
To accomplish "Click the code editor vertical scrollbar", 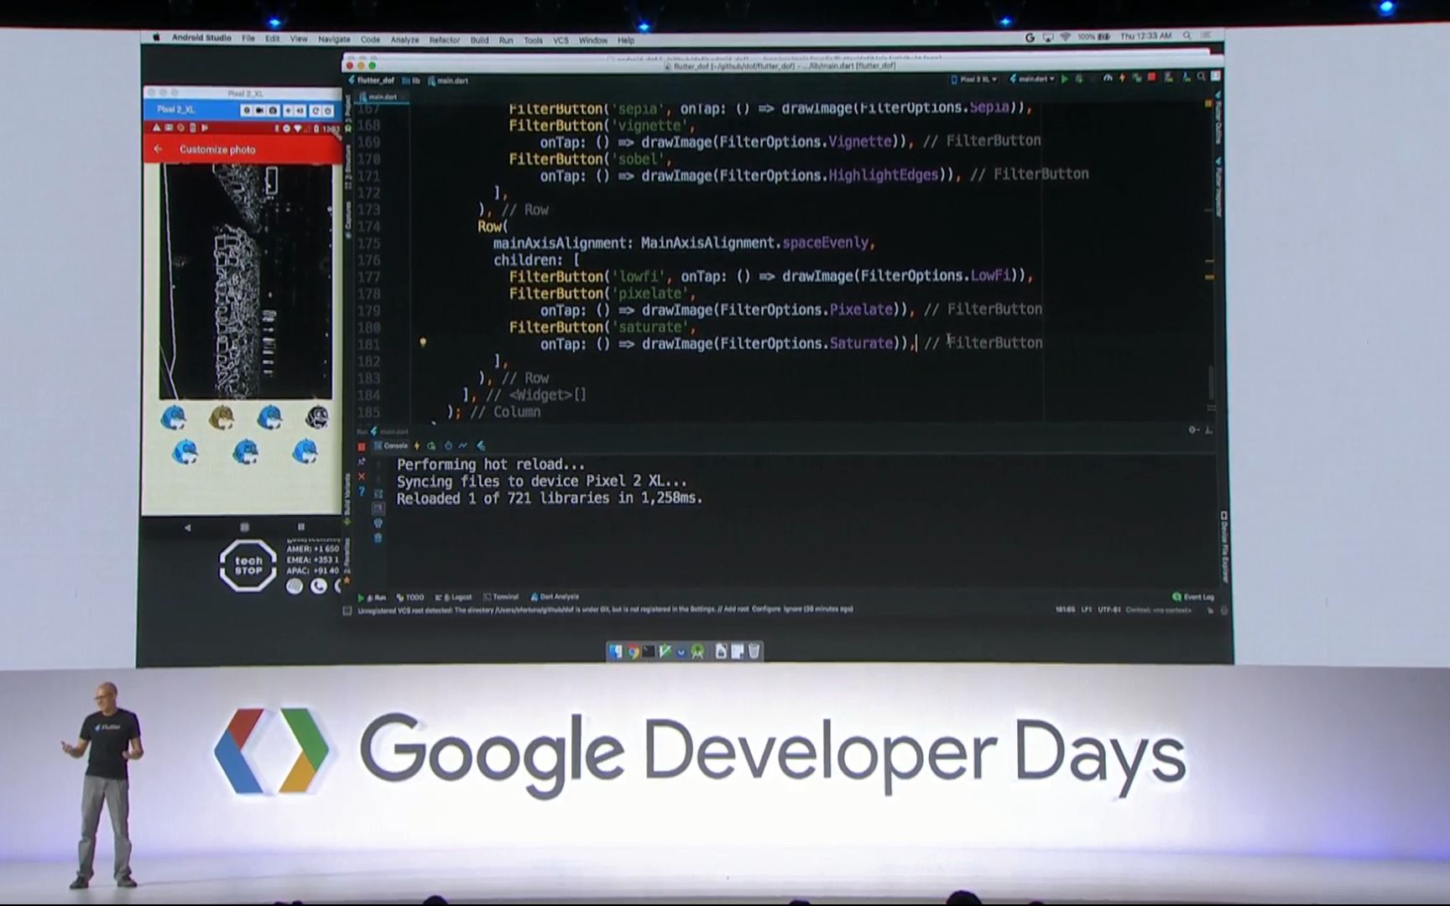I will tap(1210, 383).
